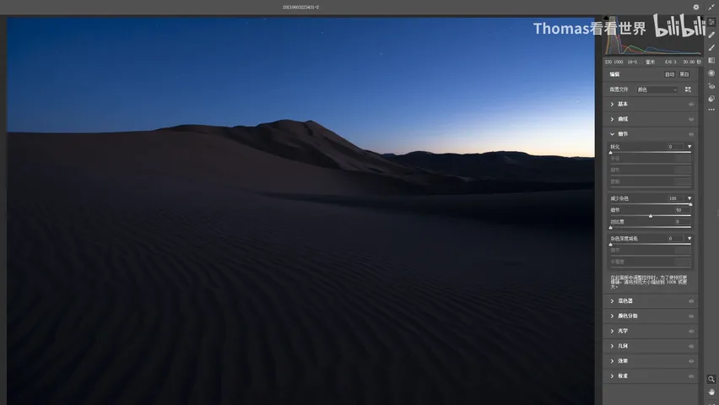Toggle full screen mode icon at top right

711,7
